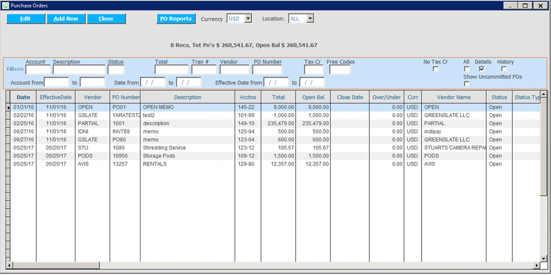Screen dimensions: 551x275
Task: Click the Vendor column header
Action: [x=93, y=97]
